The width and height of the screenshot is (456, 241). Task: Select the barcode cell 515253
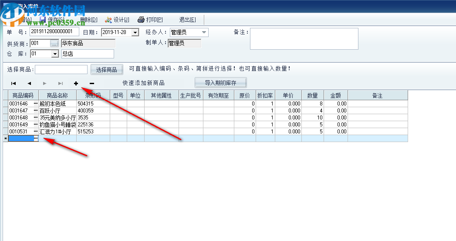coord(93,132)
